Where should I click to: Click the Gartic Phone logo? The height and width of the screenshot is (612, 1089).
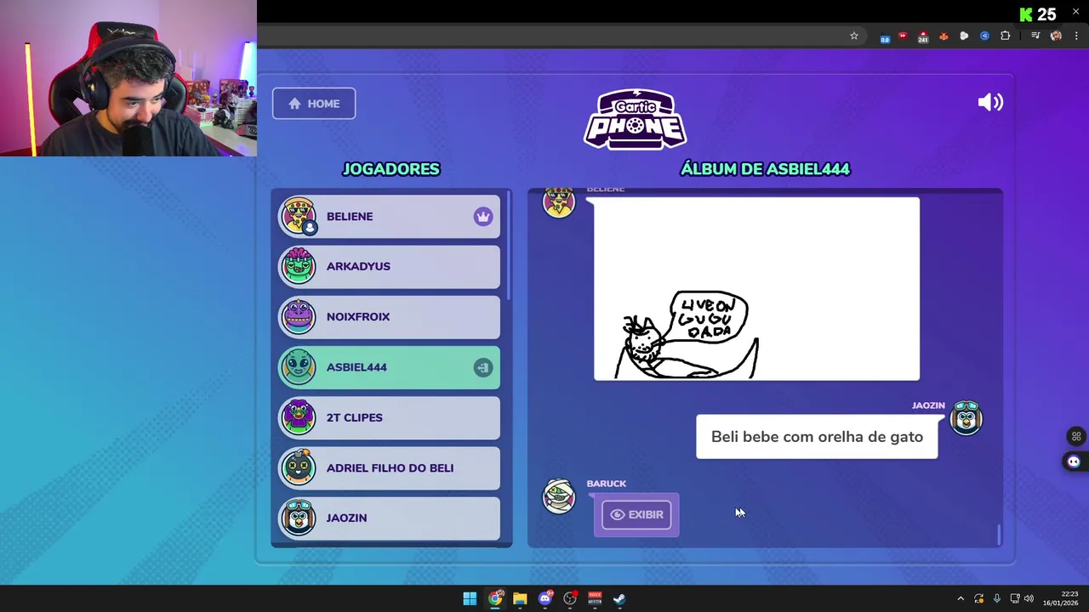click(635, 119)
